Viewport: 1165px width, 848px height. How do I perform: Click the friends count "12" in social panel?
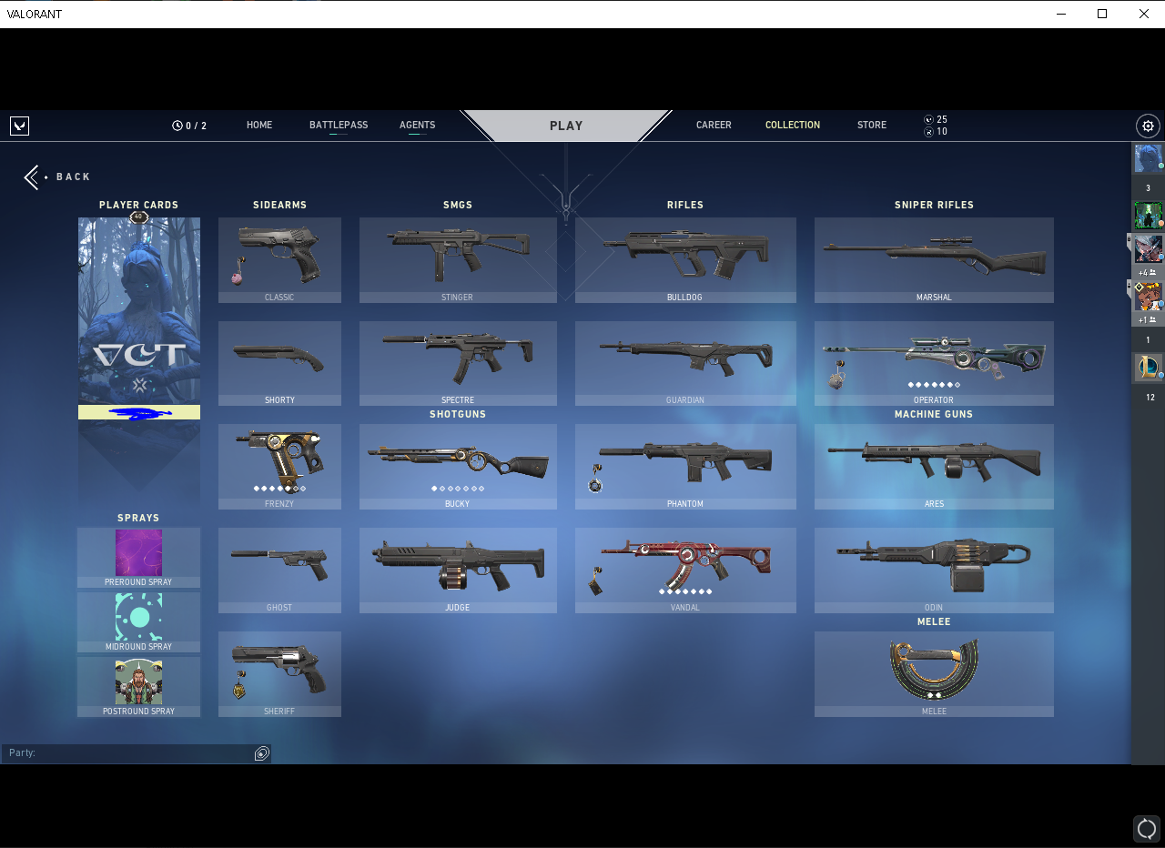pyautogui.click(x=1150, y=398)
